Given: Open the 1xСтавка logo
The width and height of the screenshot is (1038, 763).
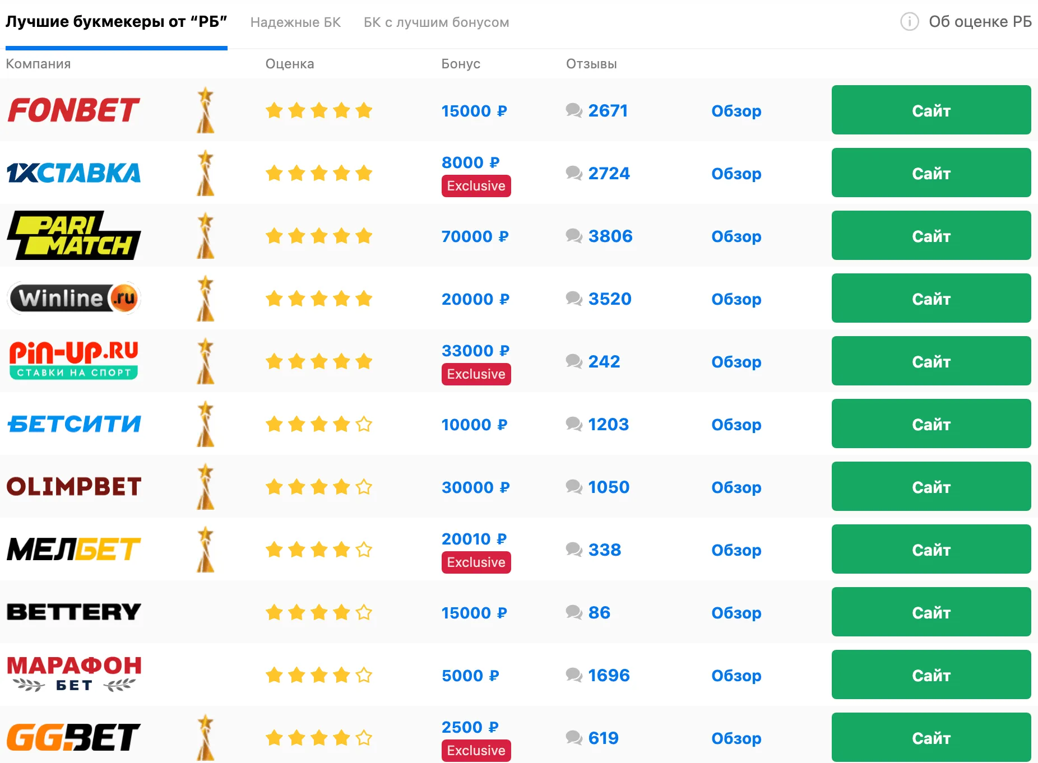Looking at the screenshot, I should click(73, 173).
